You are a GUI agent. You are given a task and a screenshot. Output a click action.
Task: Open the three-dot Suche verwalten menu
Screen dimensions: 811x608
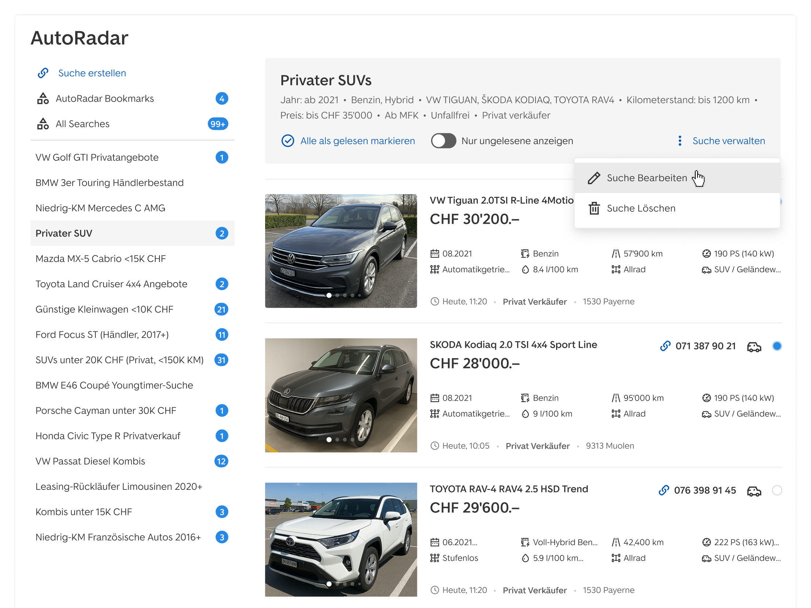(680, 141)
